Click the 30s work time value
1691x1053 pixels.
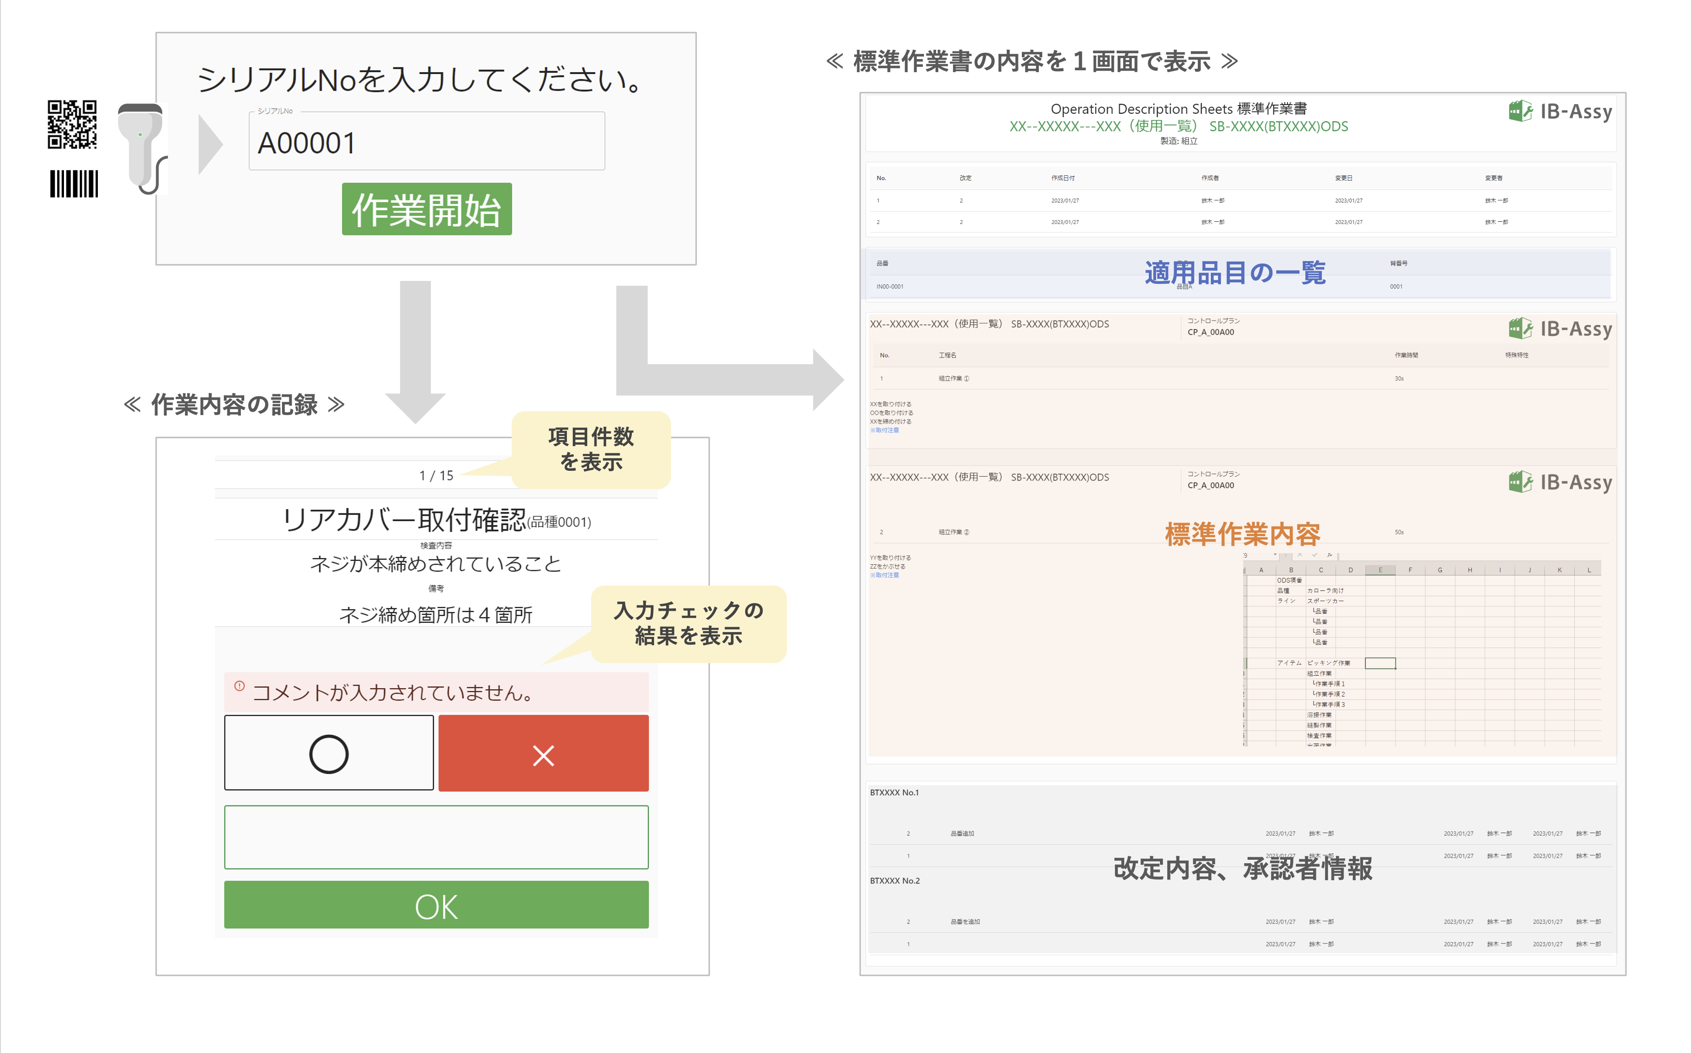(1399, 379)
